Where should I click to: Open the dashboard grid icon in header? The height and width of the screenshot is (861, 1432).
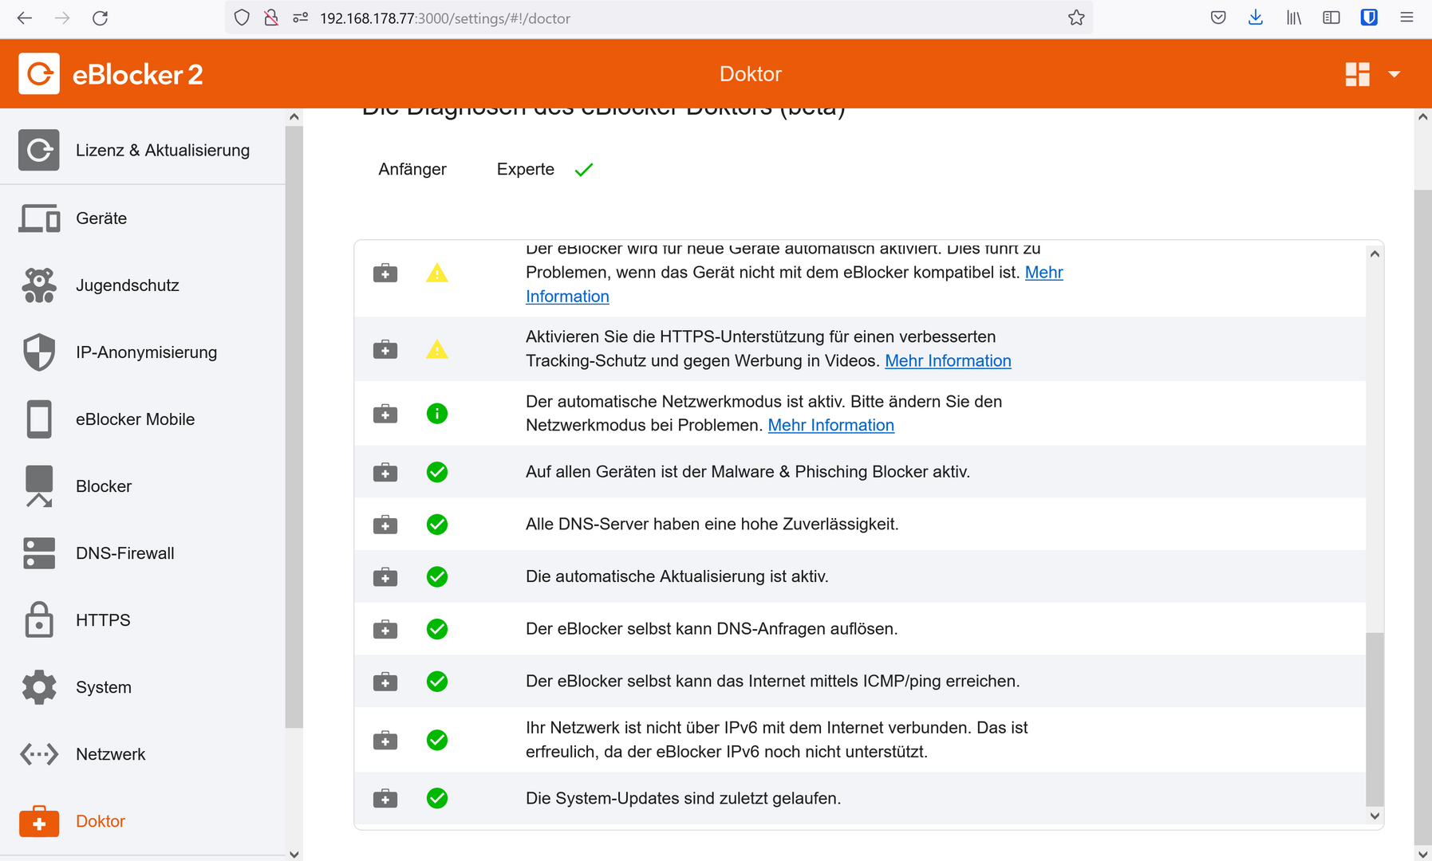click(1357, 74)
